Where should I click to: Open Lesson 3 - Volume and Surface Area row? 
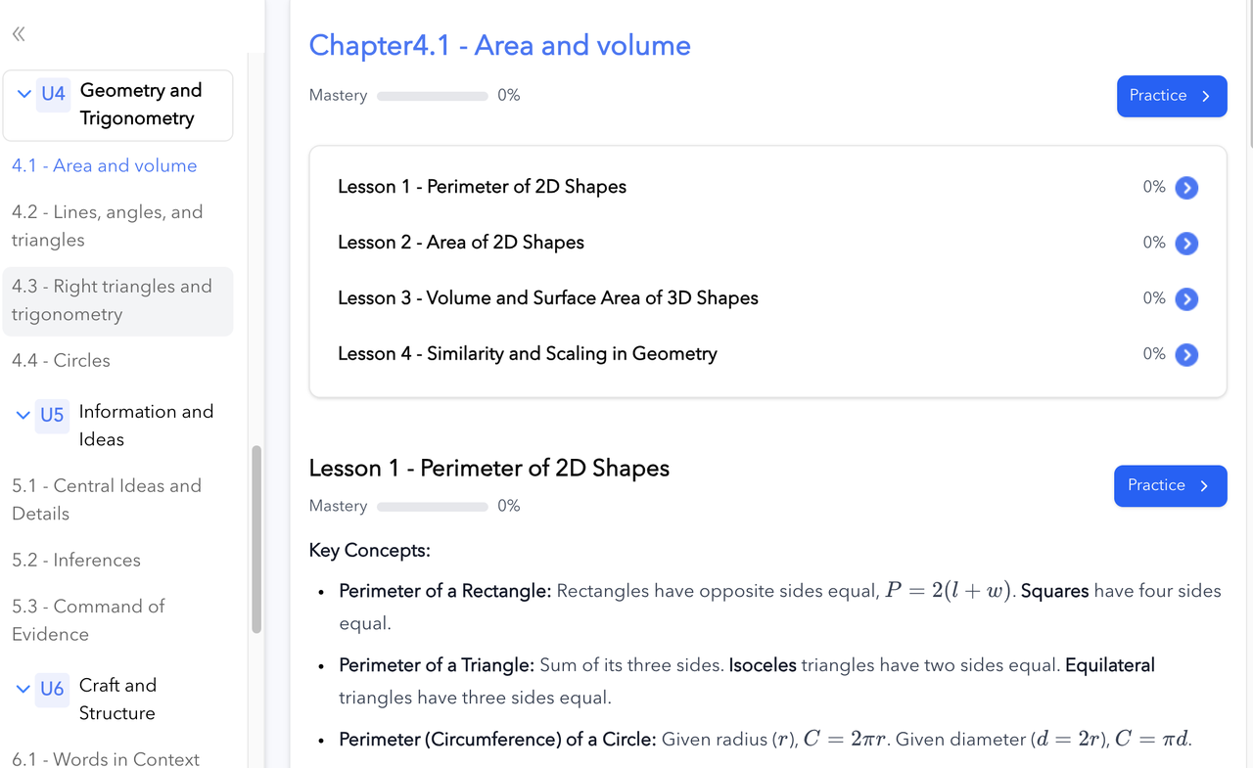click(767, 298)
